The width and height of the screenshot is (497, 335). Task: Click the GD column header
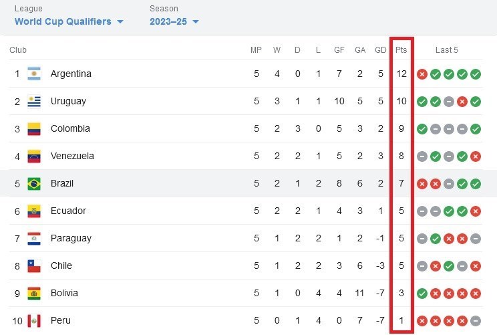tap(380, 49)
